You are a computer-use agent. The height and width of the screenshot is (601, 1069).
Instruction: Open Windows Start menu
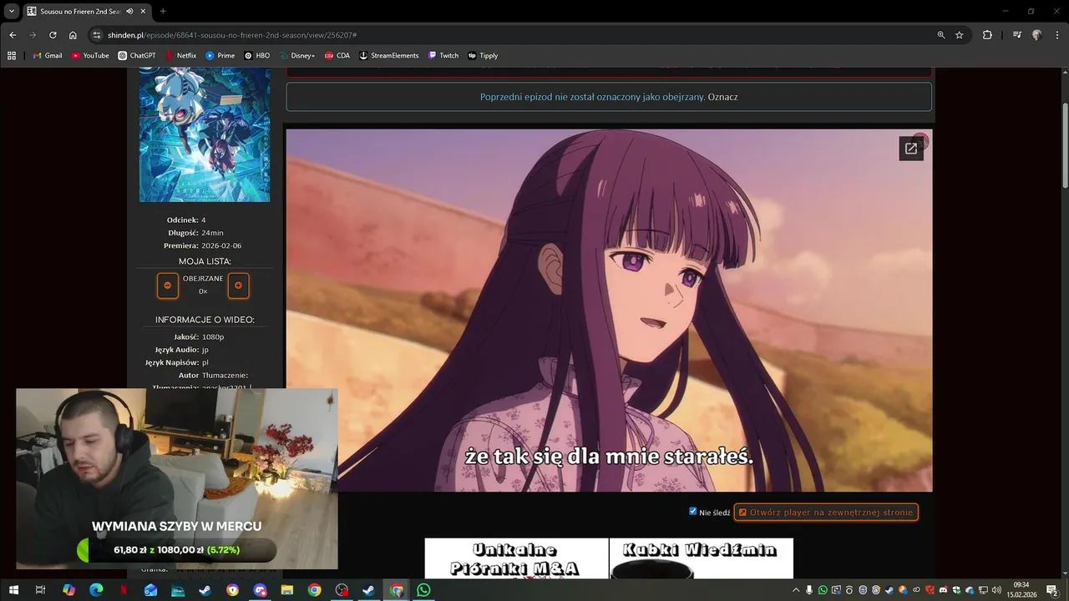[x=13, y=590]
